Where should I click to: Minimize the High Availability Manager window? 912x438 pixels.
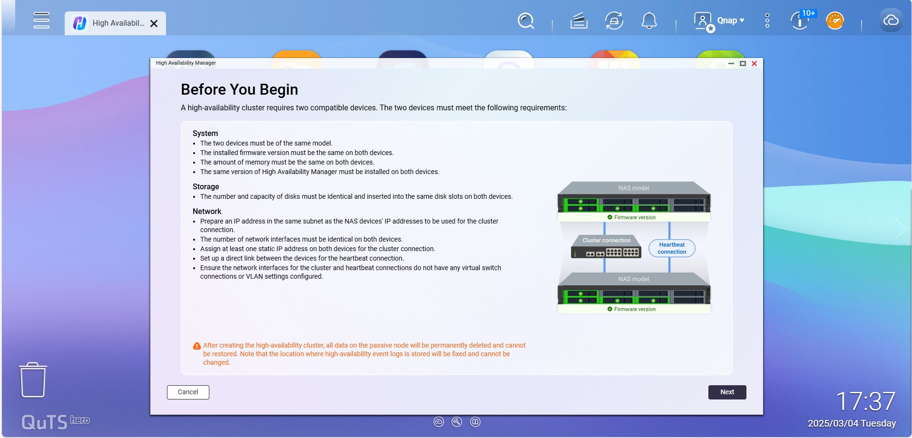(x=731, y=63)
